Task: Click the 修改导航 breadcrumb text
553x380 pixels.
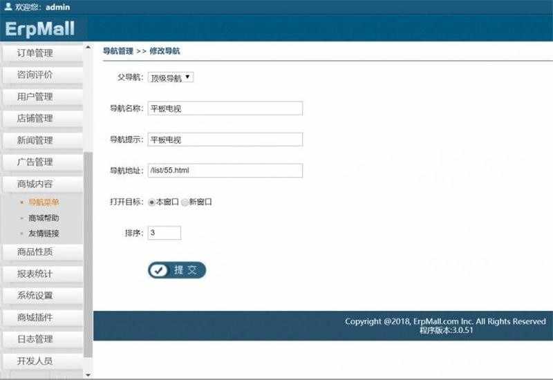Action: [x=165, y=51]
